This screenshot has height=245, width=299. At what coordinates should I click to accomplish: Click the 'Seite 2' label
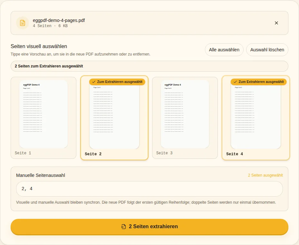click(x=93, y=154)
